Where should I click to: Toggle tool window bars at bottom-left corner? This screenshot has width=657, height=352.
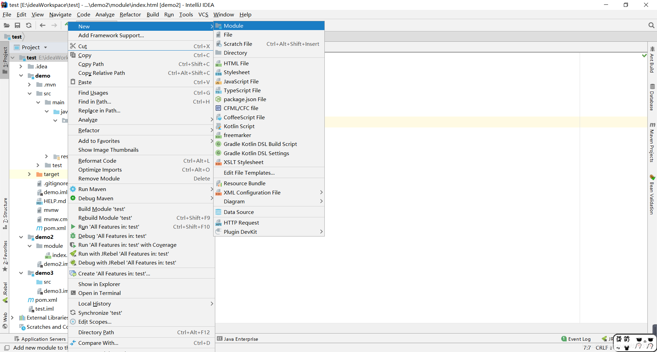pos(7,348)
